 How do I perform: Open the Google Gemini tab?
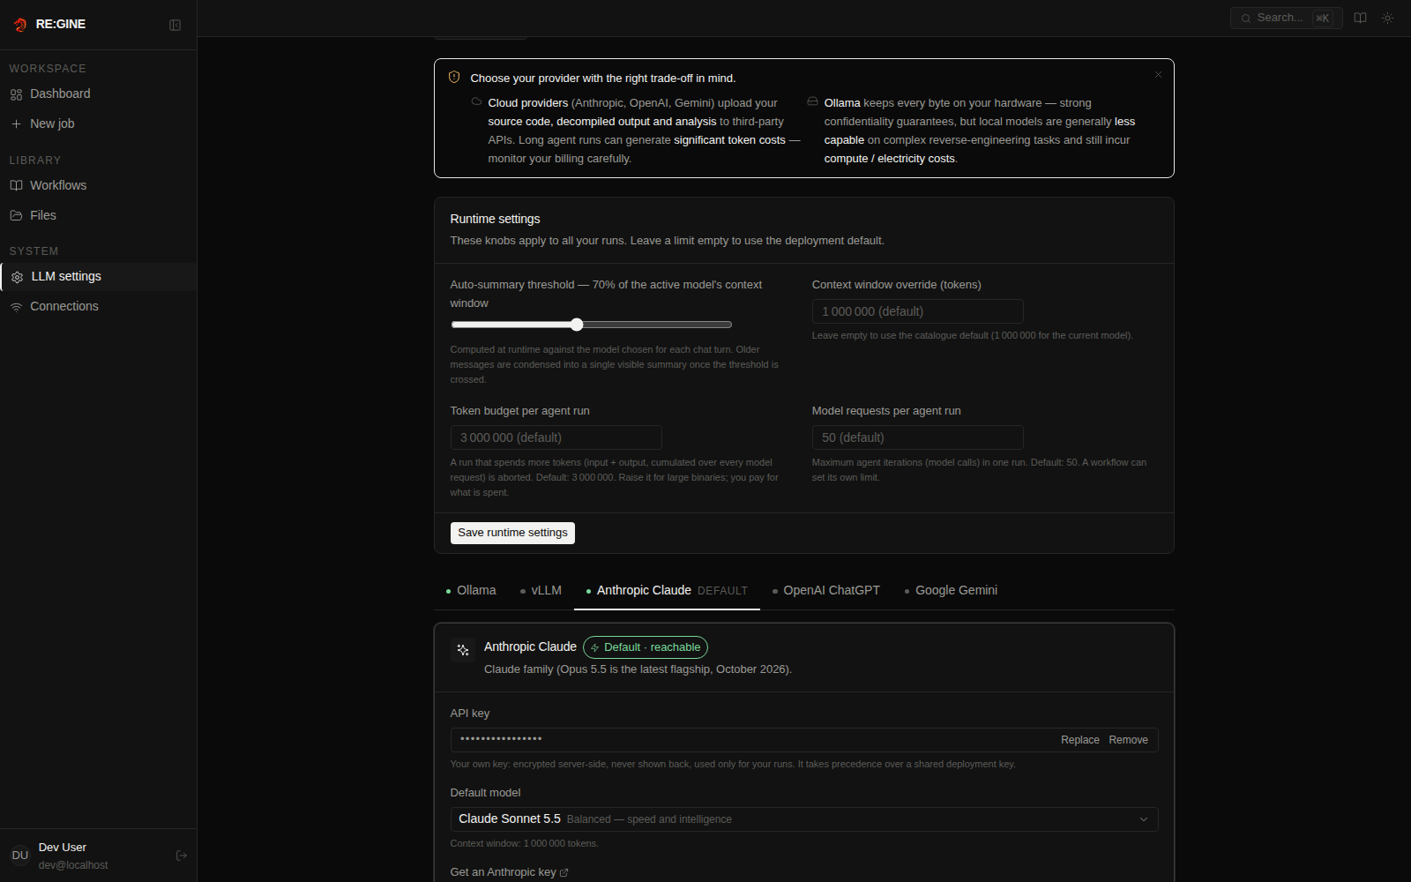pos(952,591)
